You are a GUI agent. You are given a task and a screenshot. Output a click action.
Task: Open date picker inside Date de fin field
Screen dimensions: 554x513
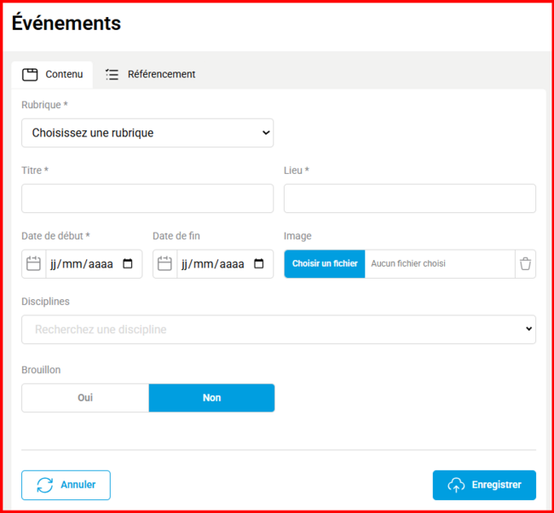pyautogui.click(x=259, y=264)
